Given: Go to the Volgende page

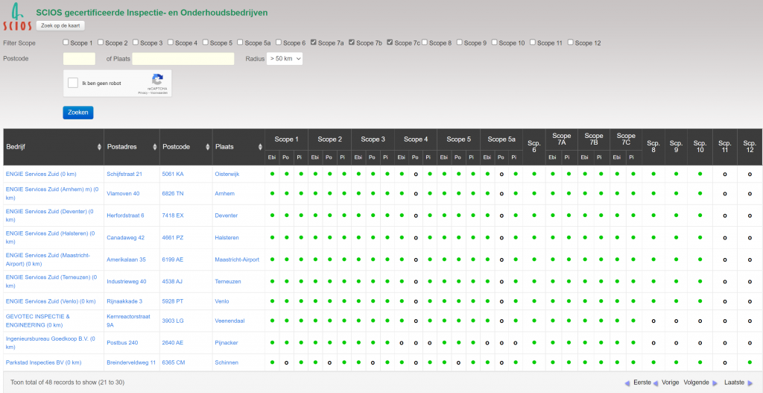Looking at the screenshot, I should (x=697, y=383).
